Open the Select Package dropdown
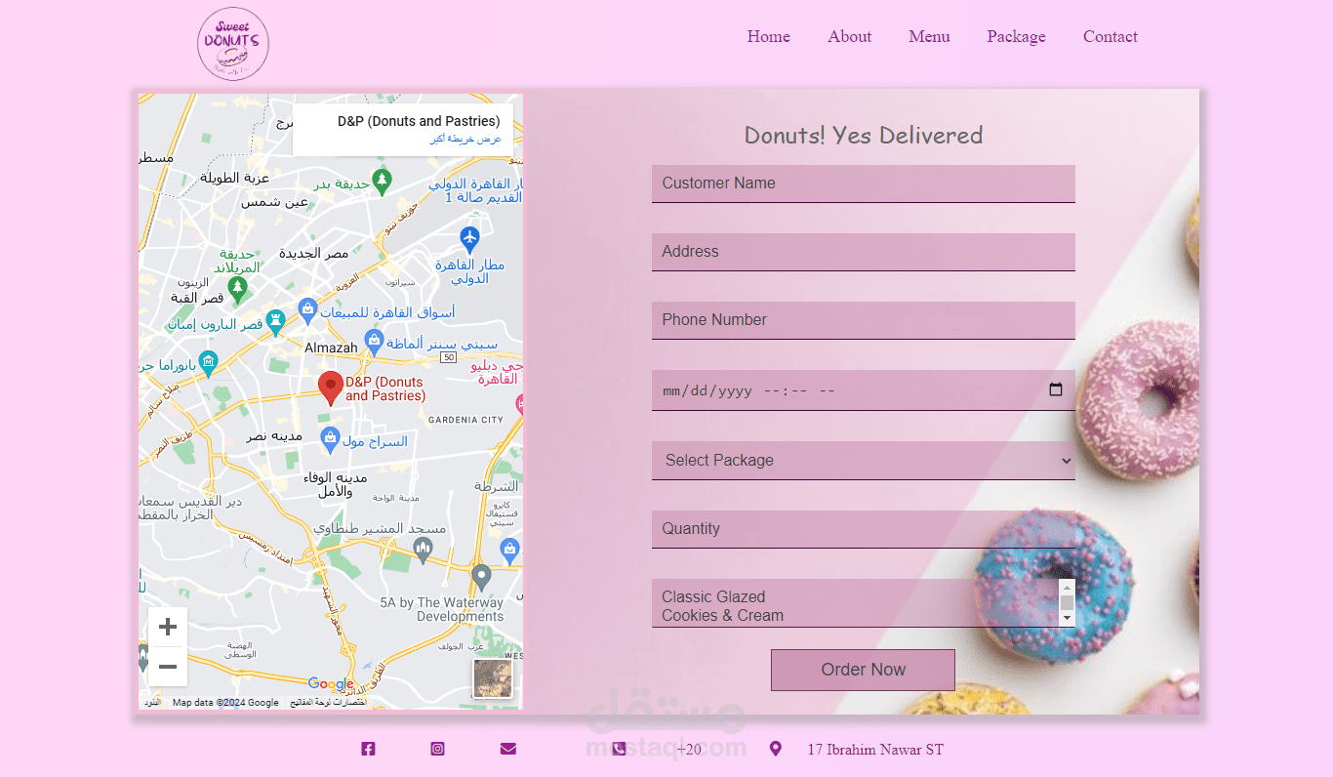 pyautogui.click(x=863, y=460)
